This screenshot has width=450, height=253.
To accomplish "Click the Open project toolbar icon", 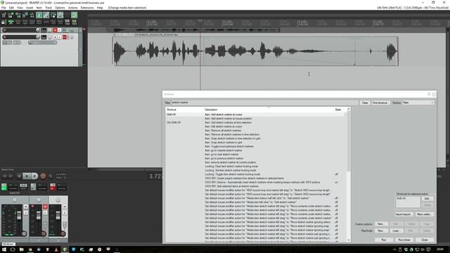I will tap(11, 15).
